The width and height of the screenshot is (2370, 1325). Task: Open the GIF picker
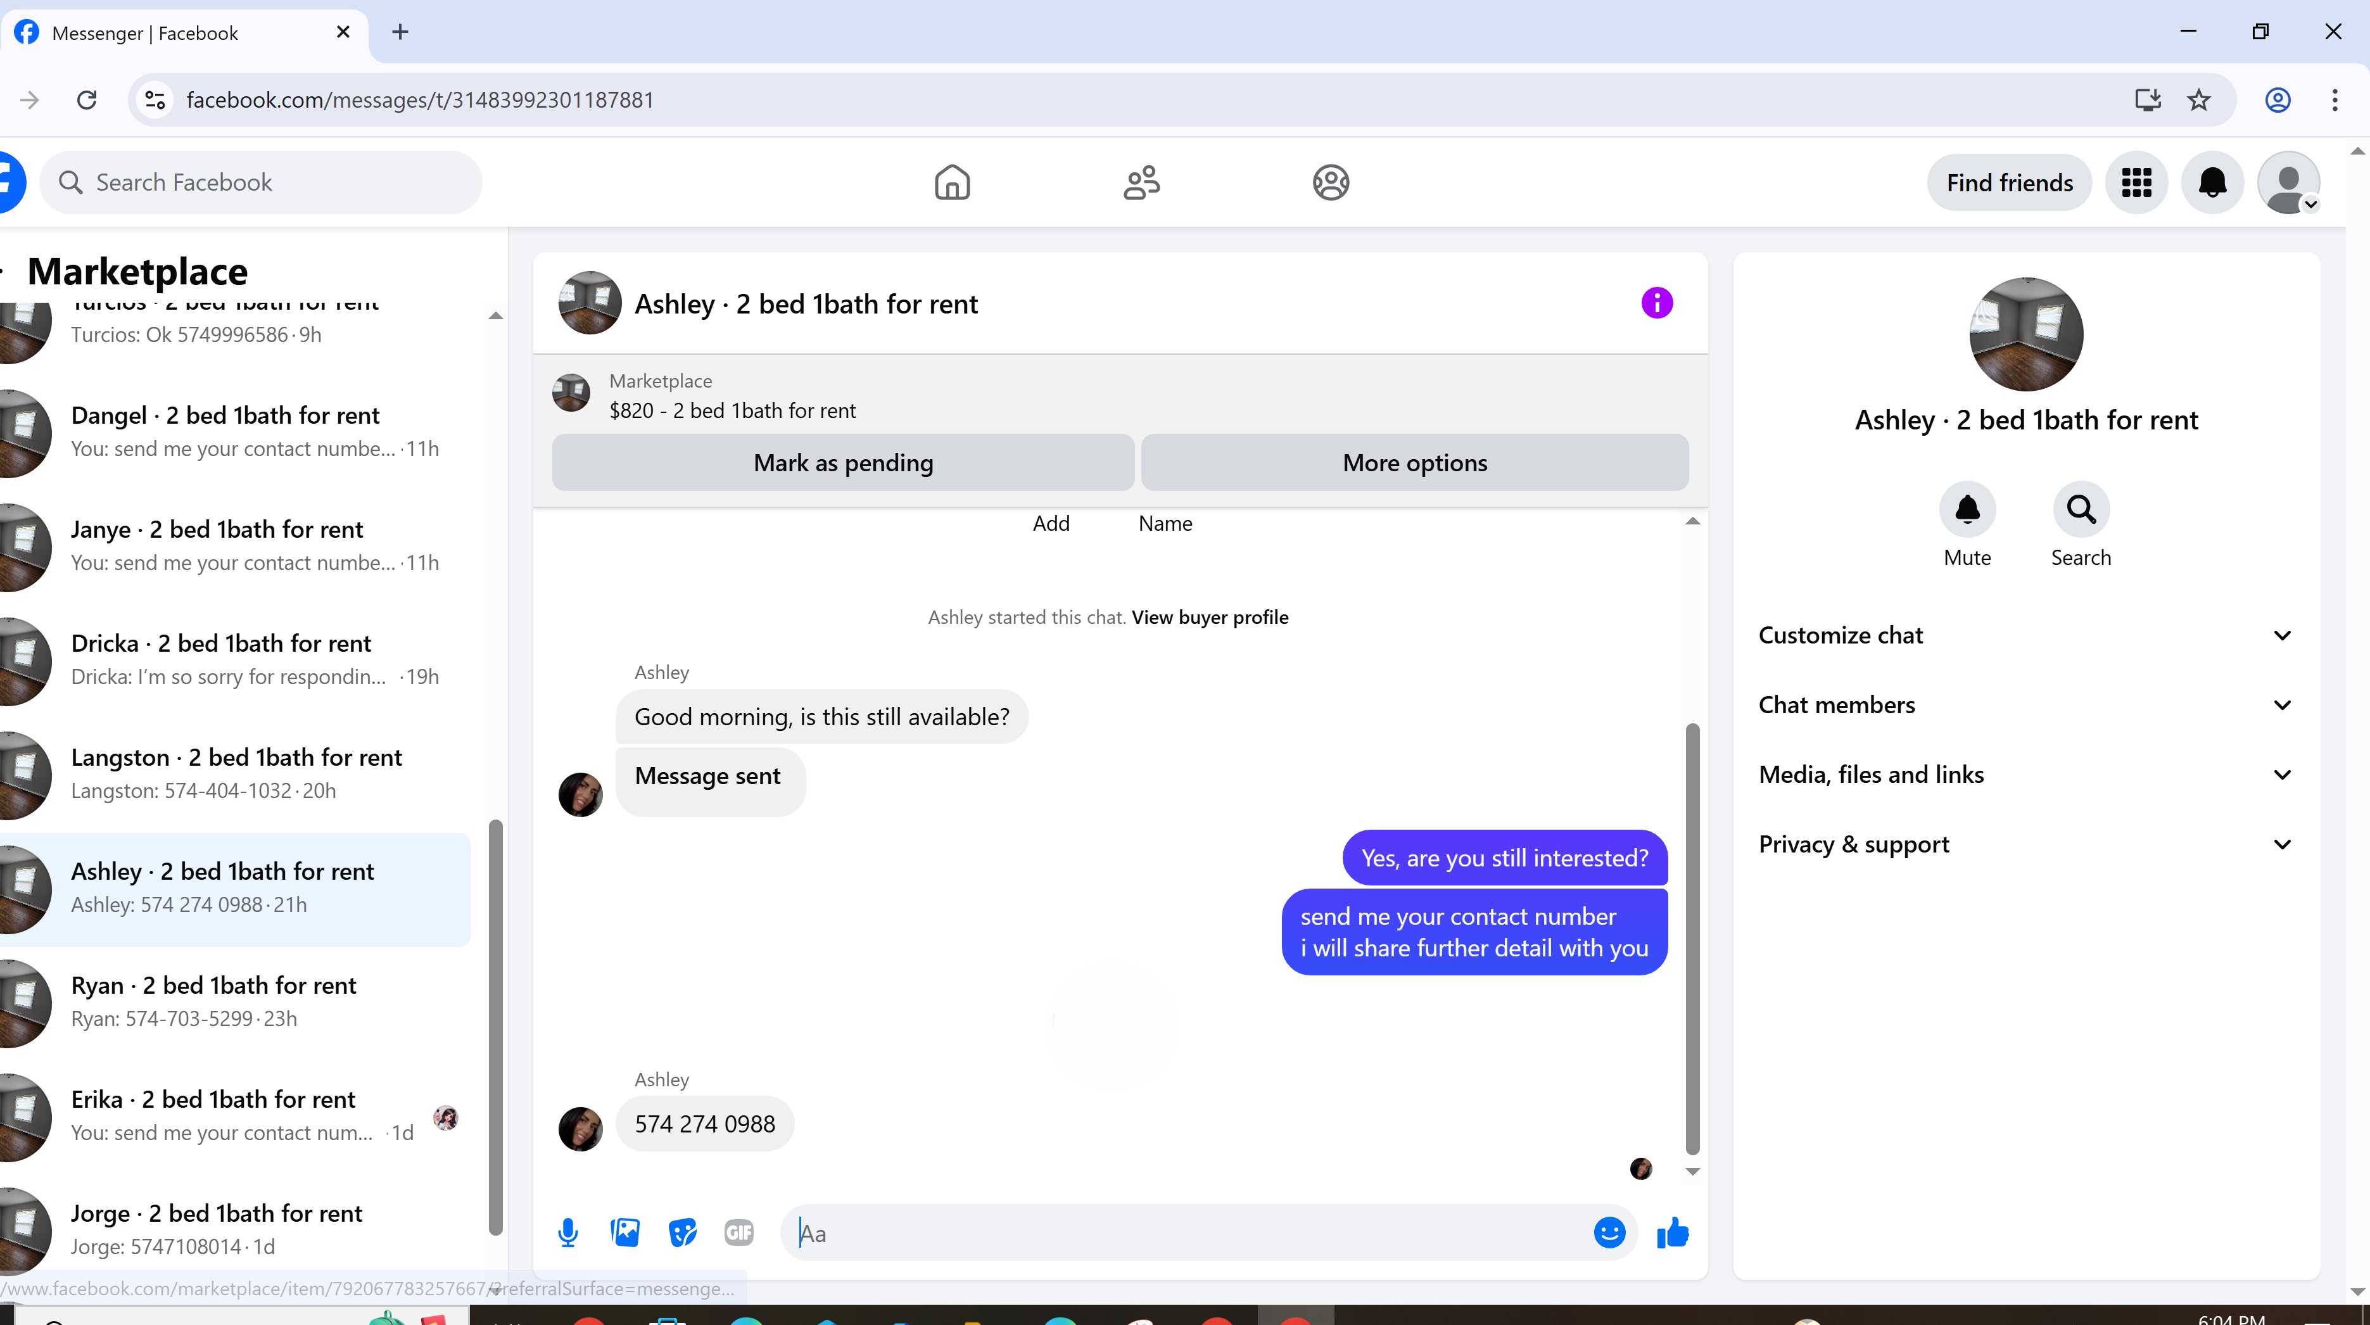pyautogui.click(x=738, y=1232)
